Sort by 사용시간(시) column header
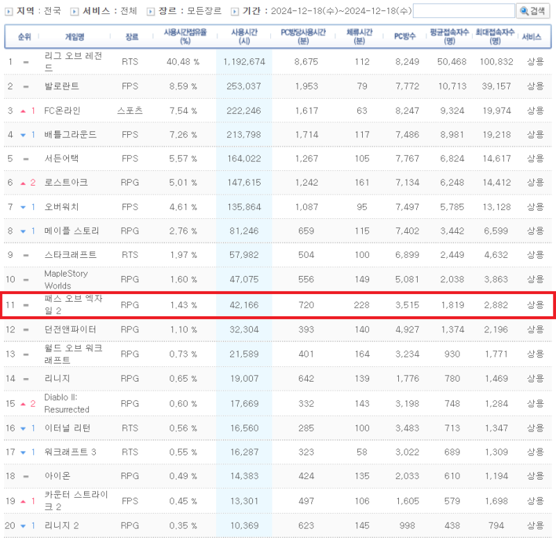The height and width of the screenshot is (538, 556). (245, 37)
